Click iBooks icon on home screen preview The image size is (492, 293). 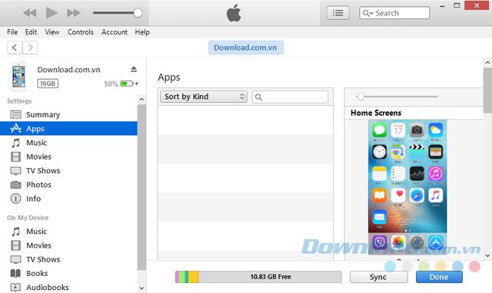pyautogui.click(x=379, y=196)
